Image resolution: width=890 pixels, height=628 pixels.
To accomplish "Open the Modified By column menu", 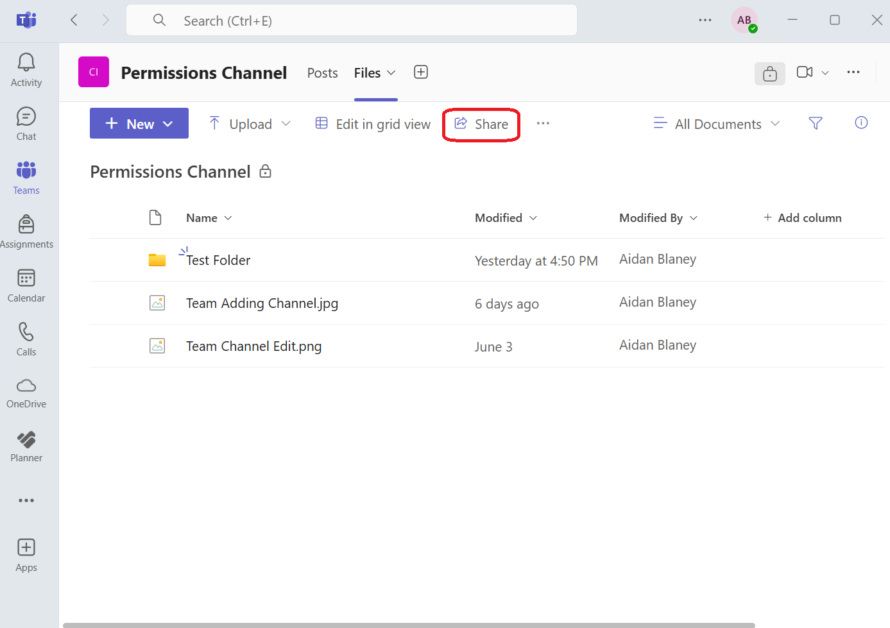I will [x=658, y=218].
